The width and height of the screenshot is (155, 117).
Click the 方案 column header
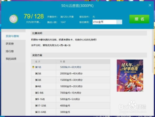pyautogui.click(x=63, y=62)
